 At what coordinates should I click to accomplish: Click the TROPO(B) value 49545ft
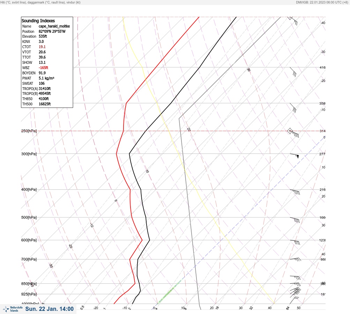coord(45,94)
